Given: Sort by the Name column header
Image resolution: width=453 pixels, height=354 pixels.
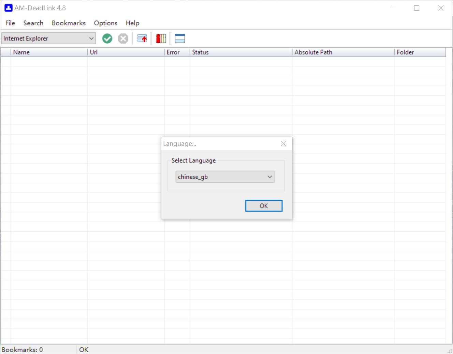Looking at the screenshot, I should 49,52.
